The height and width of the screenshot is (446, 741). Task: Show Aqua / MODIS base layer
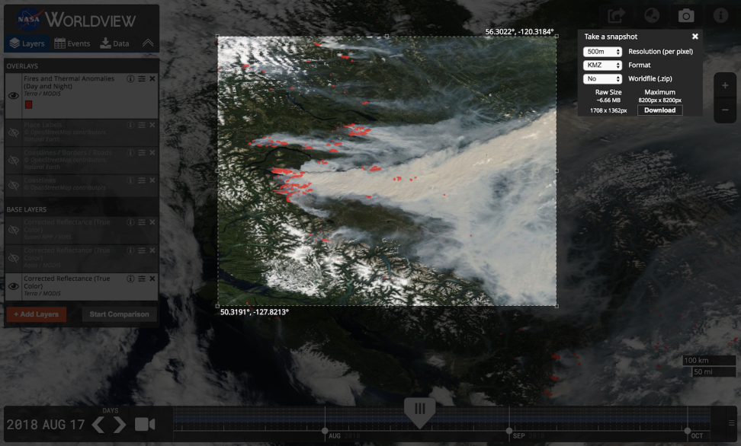point(13,258)
